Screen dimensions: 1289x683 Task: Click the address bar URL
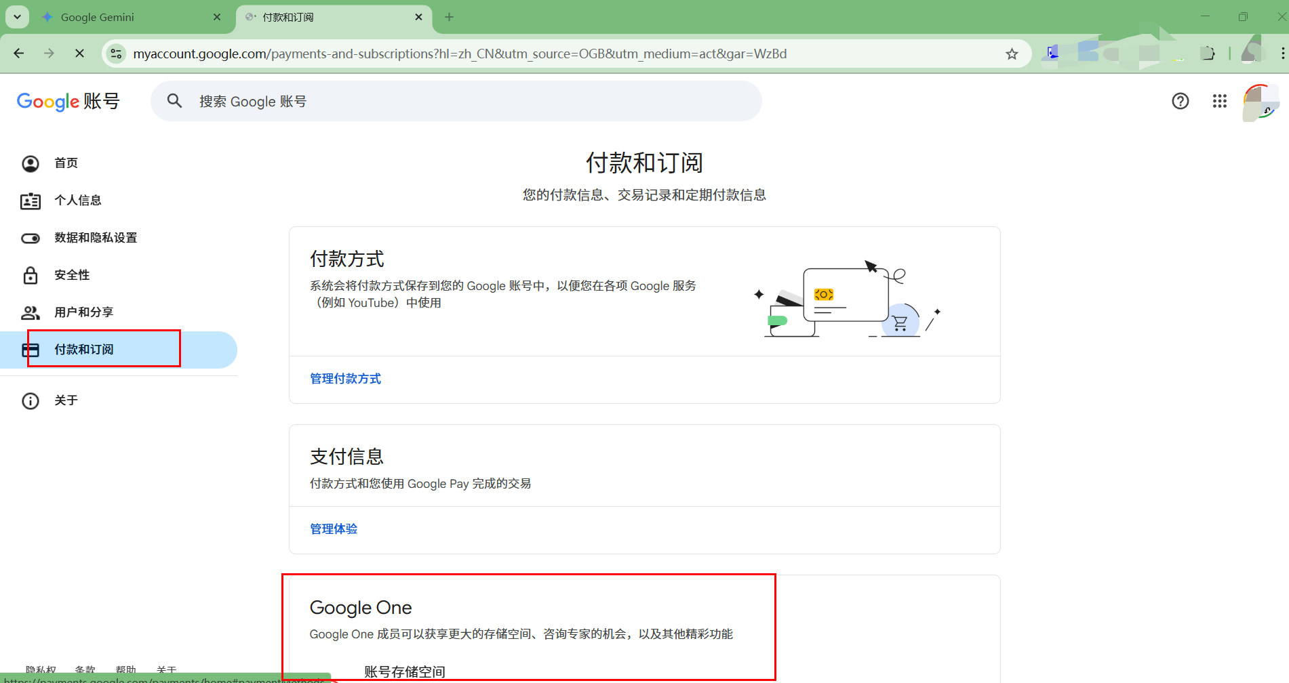tap(460, 54)
